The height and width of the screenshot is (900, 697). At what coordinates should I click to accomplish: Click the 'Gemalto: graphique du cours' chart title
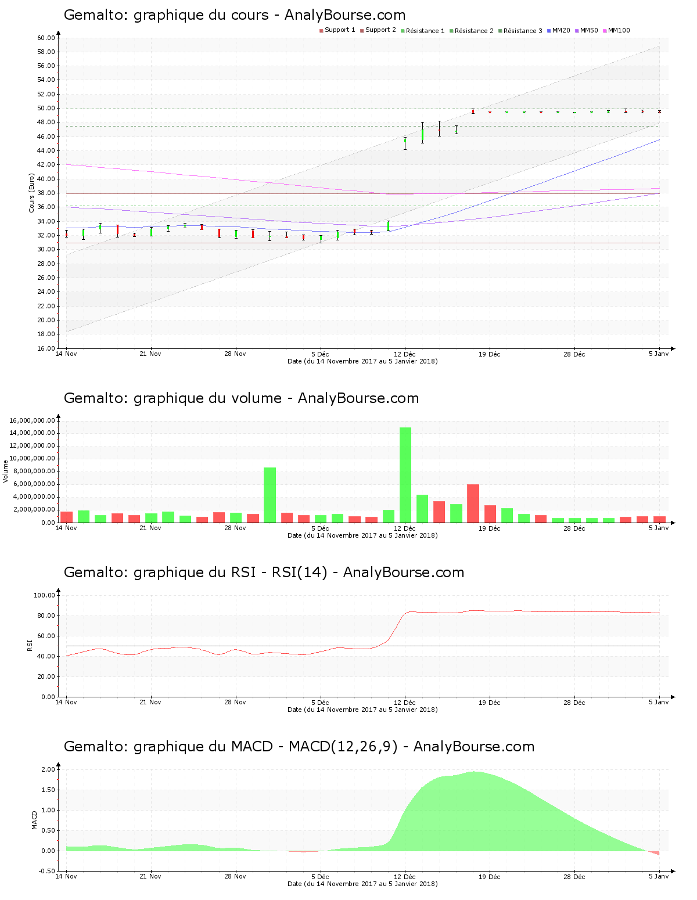click(x=166, y=15)
